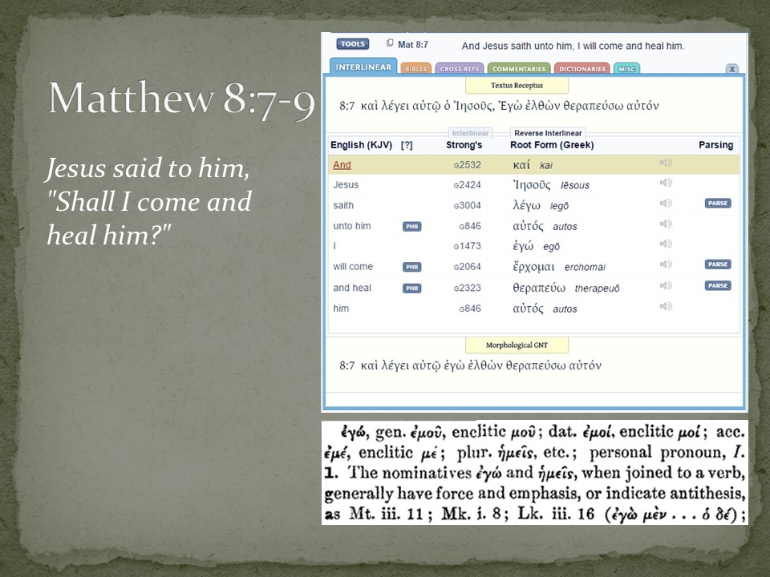Click the PARSE button for ἔρχομαι
Viewport: 770px width, 577px height.
click(x=717, y=264)
